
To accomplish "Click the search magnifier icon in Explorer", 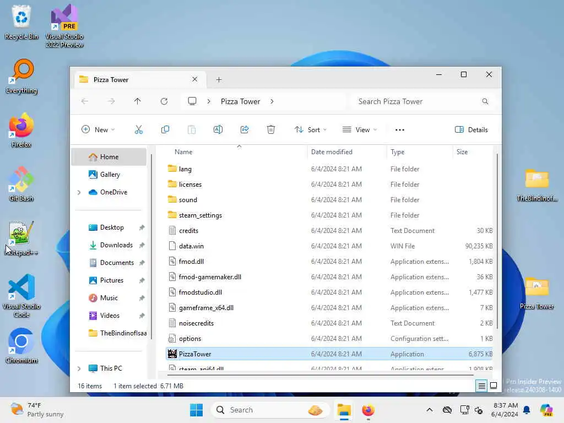I will tap(485, 101).
